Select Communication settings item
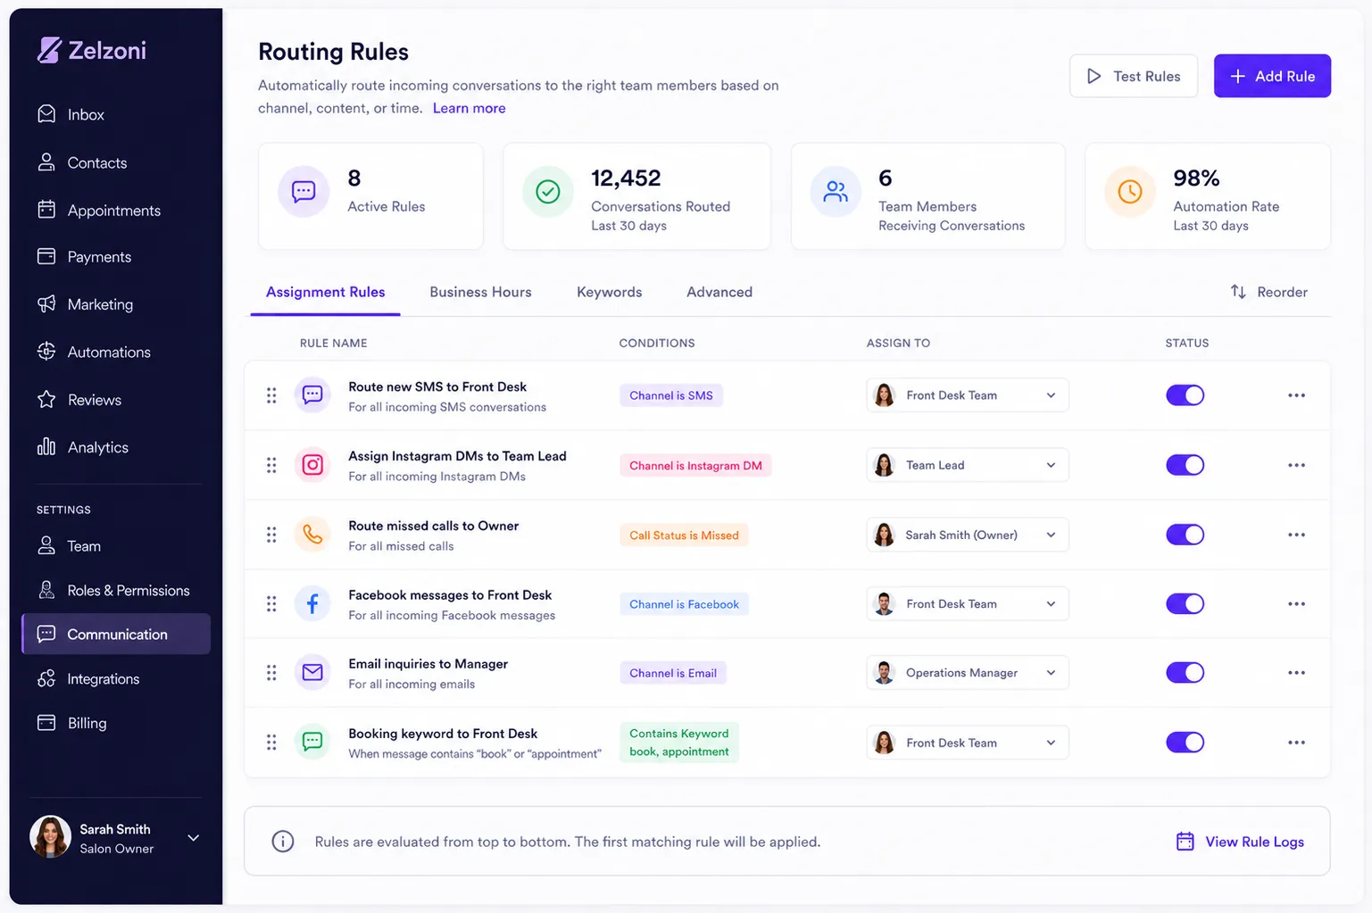Image resolution: width=1372 pixels, height=913 pixels. click(116, 634)
